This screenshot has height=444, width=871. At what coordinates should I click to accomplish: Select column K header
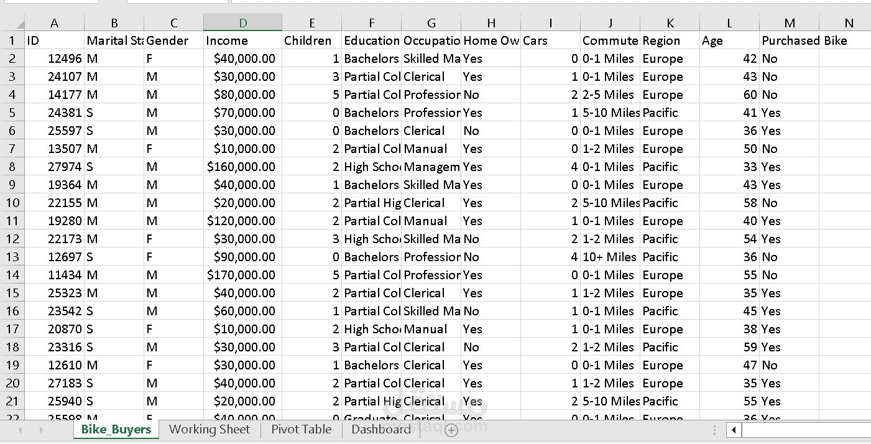(x=670, y=23)
